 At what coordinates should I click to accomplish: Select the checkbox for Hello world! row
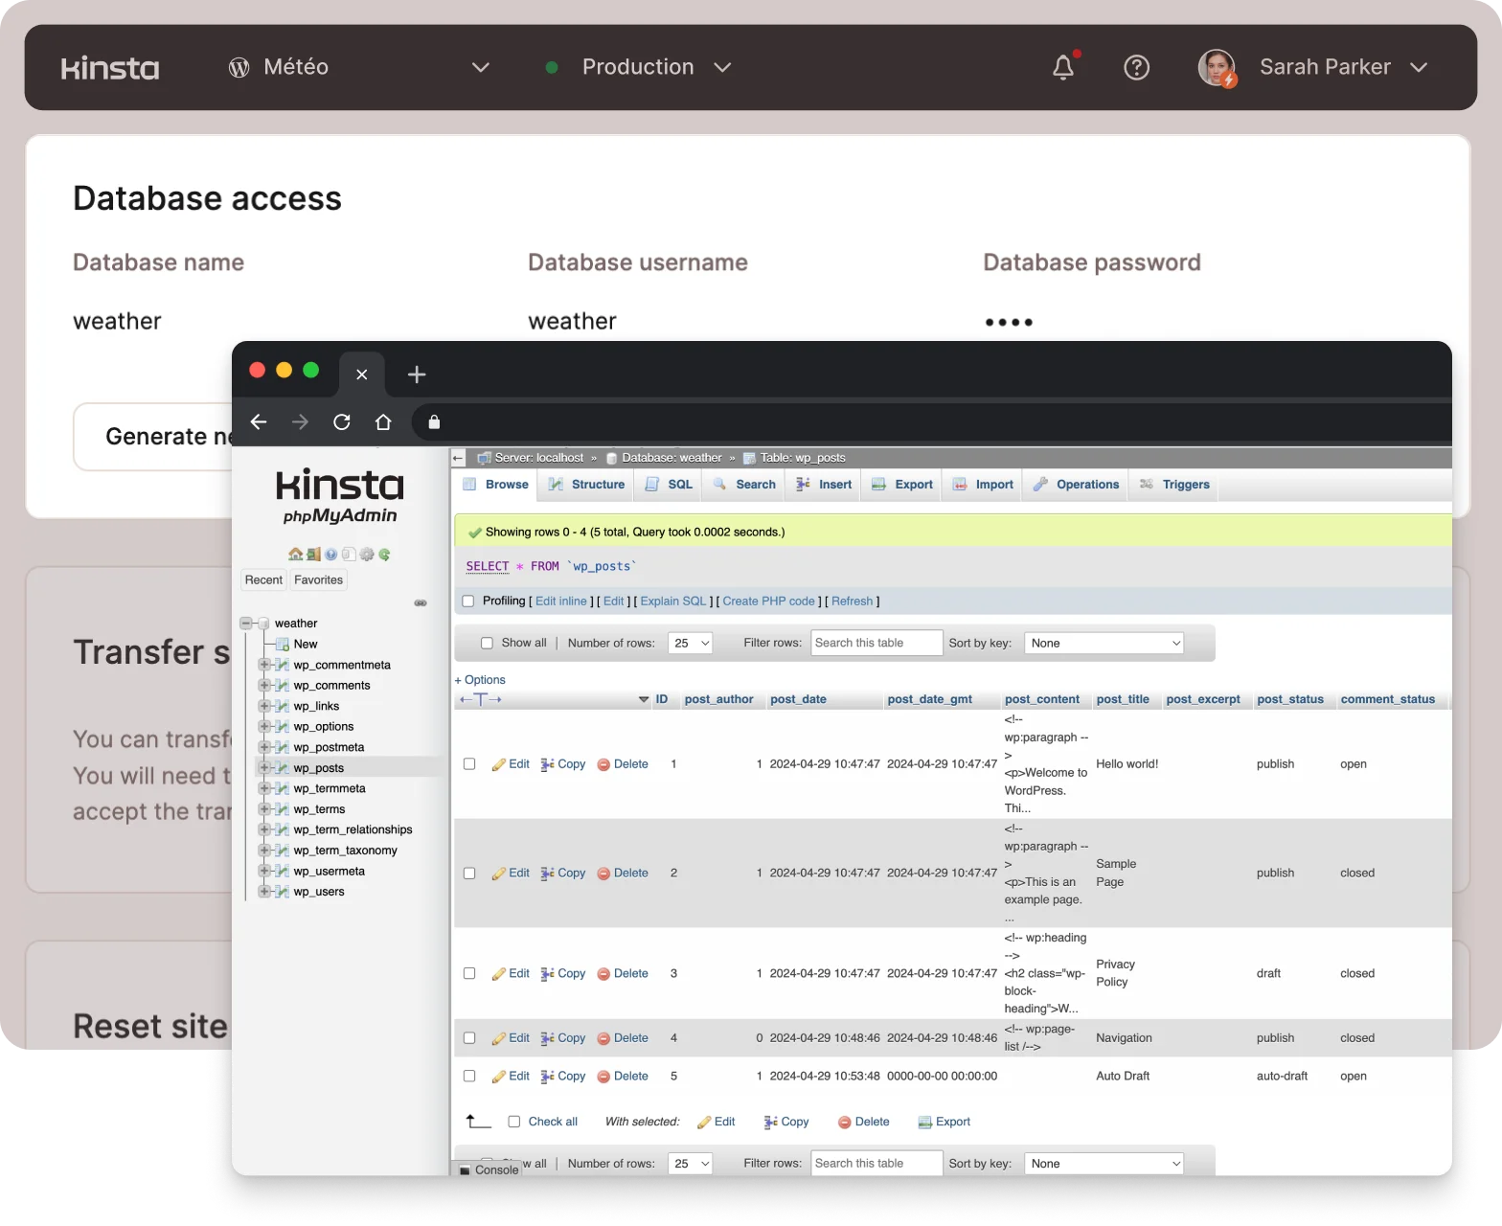coord(469,764)
